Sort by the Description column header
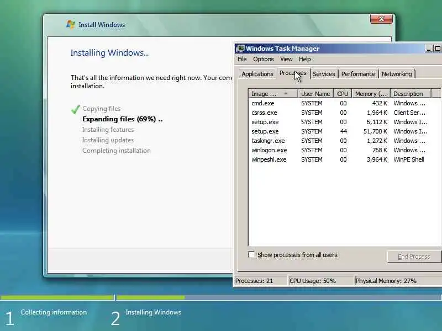442x331 pixels. (411, 94)
